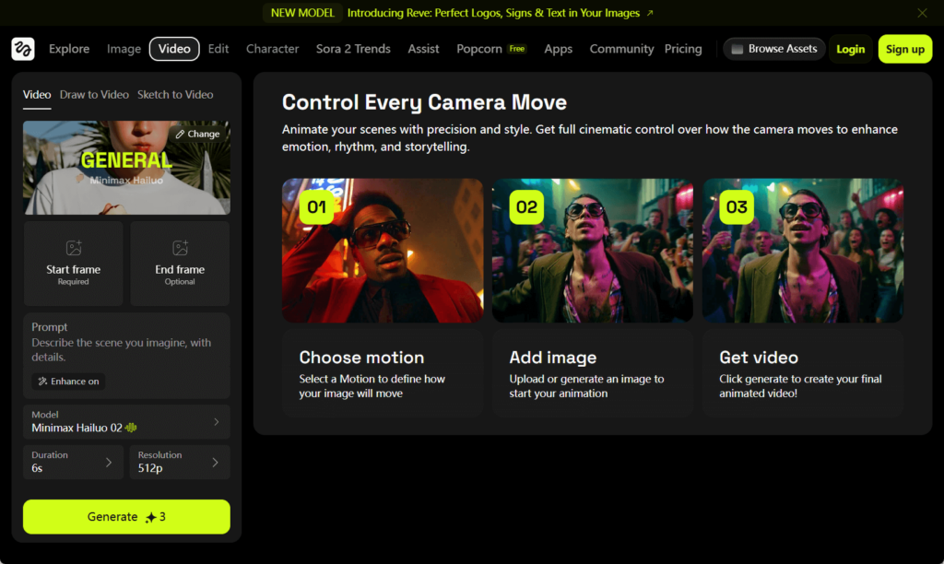Toggle the Enhance on prompt option
Viewport: 944px width, 564px height.
click(x=68, y=382)
